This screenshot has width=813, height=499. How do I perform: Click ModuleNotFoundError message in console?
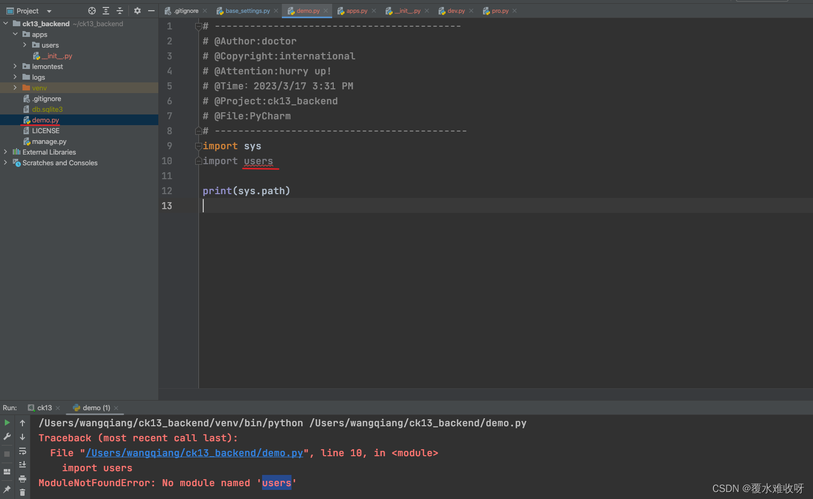pyautogui.click(x=167, y=483)
